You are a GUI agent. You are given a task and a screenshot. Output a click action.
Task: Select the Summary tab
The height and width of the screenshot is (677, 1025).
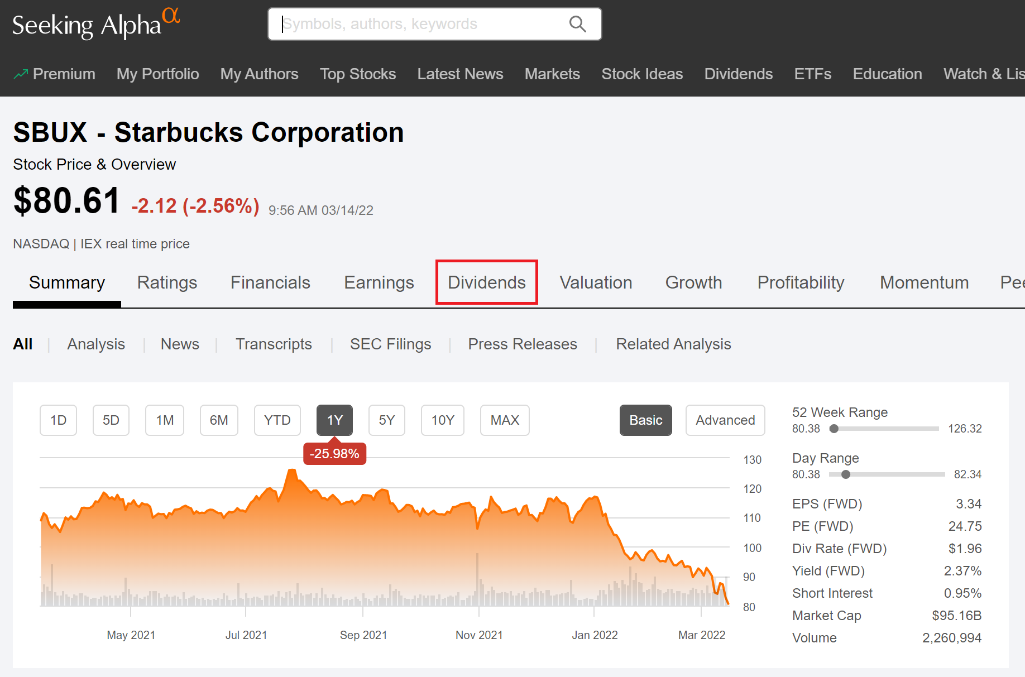click(67, 282)
